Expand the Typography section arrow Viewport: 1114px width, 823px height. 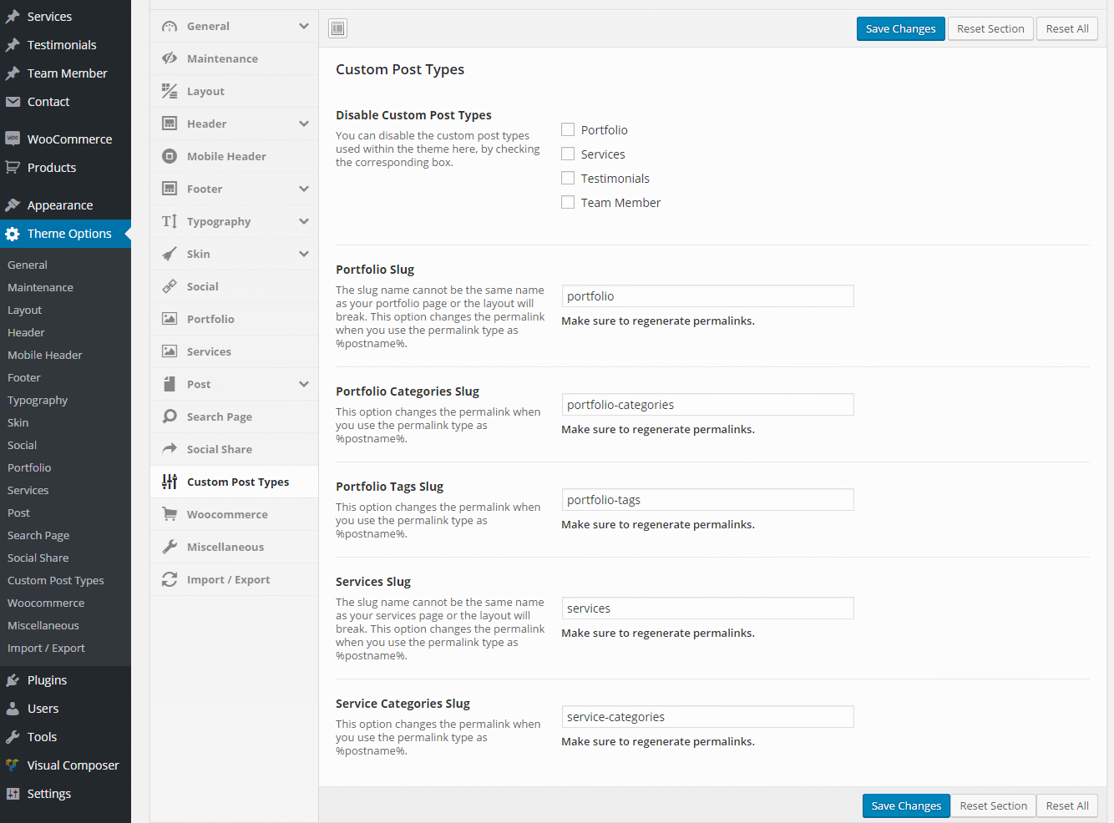tap(304, 221)
